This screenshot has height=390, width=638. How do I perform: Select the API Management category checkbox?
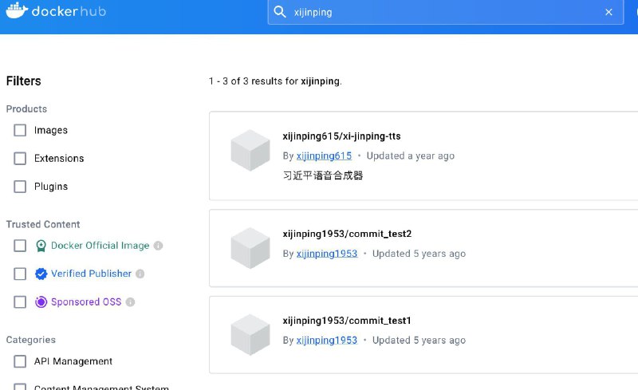[20, 361]
